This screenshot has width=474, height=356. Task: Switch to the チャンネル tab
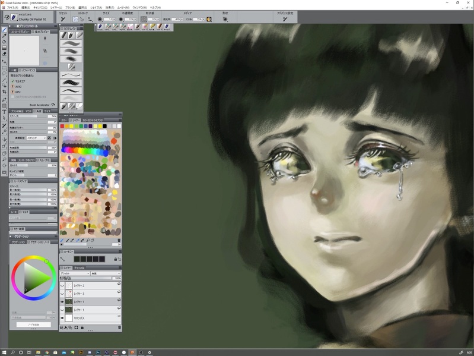pos(79,268)
